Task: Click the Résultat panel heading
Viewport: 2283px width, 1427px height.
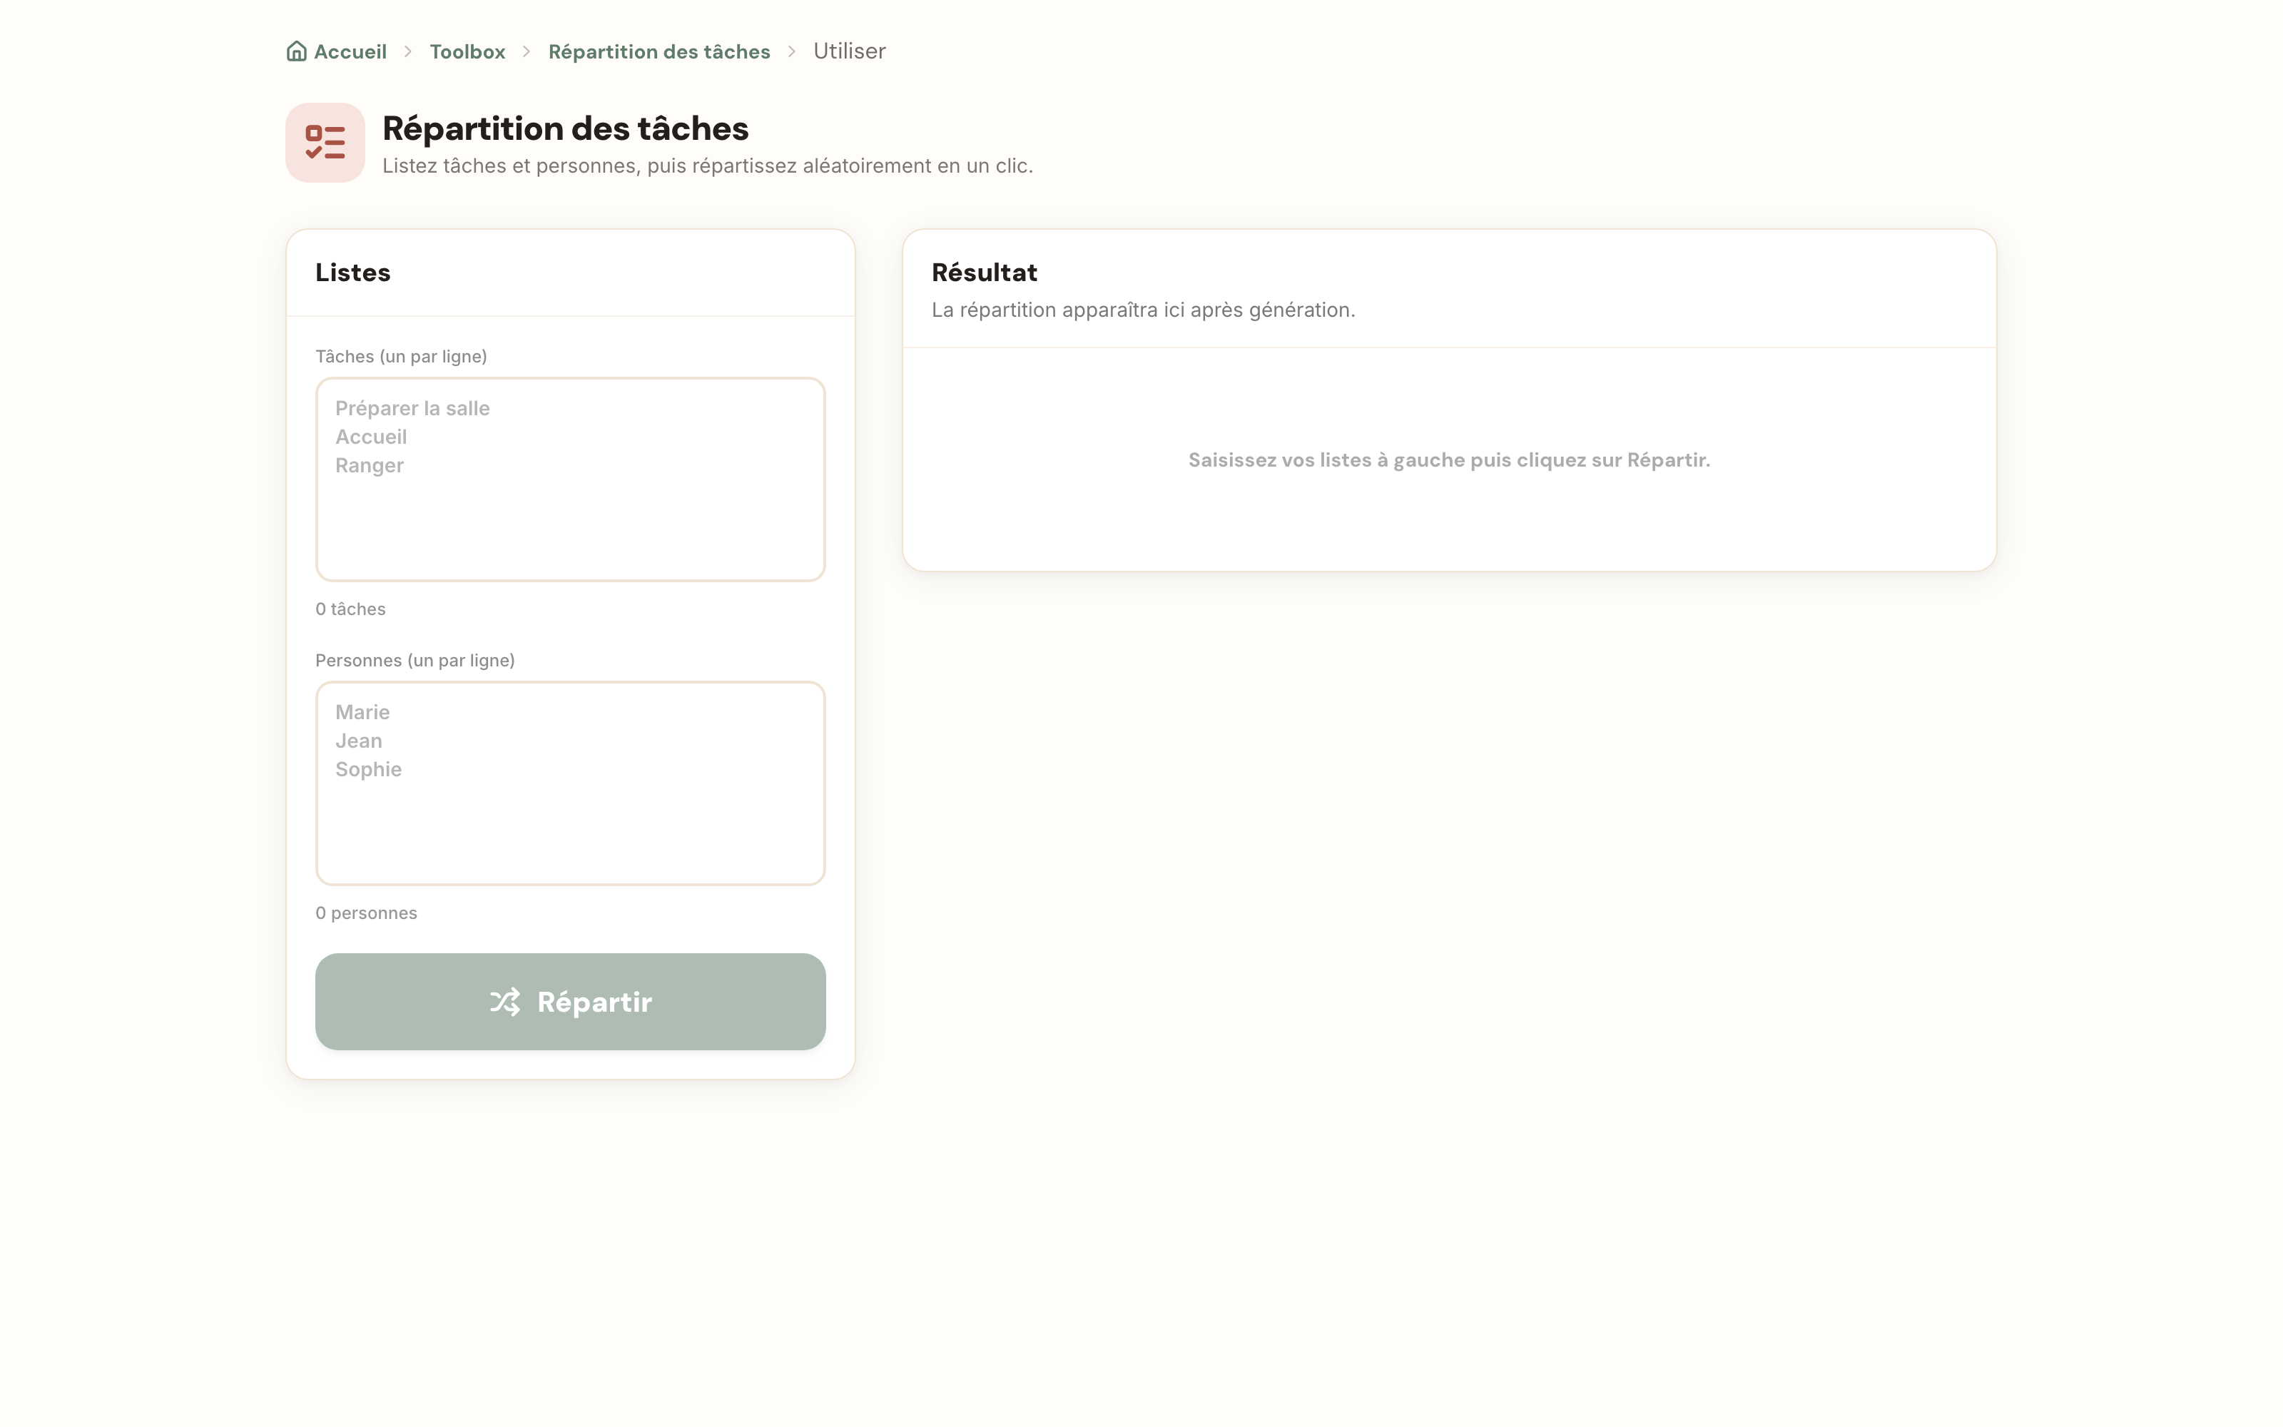Action: point(984,273)
